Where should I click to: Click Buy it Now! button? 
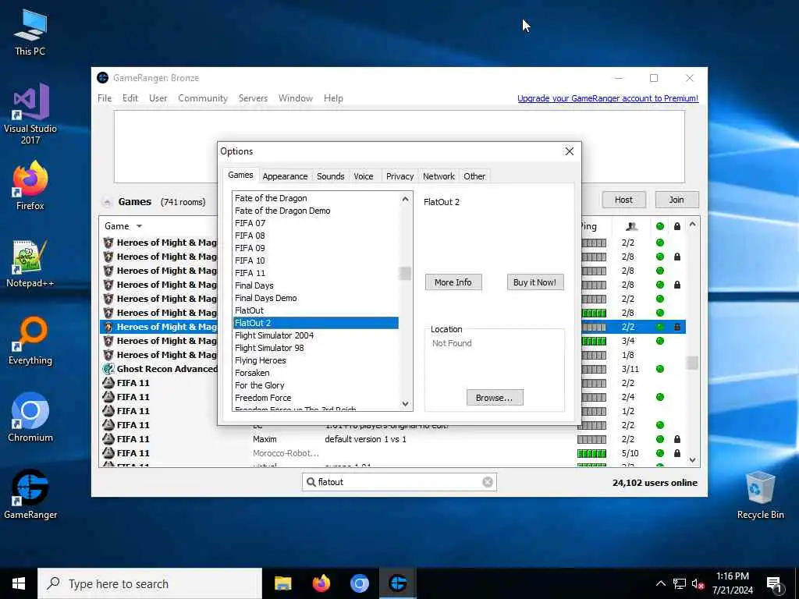(535, 282)
